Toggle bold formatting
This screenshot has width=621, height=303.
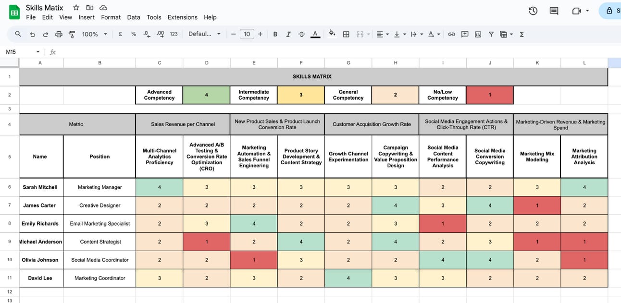click(275, 34)
